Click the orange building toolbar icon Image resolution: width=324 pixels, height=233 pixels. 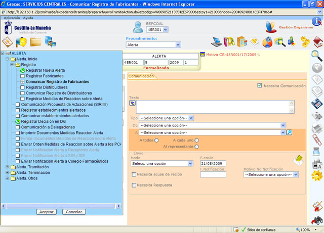pyautogui.click(x=242, y=41)
